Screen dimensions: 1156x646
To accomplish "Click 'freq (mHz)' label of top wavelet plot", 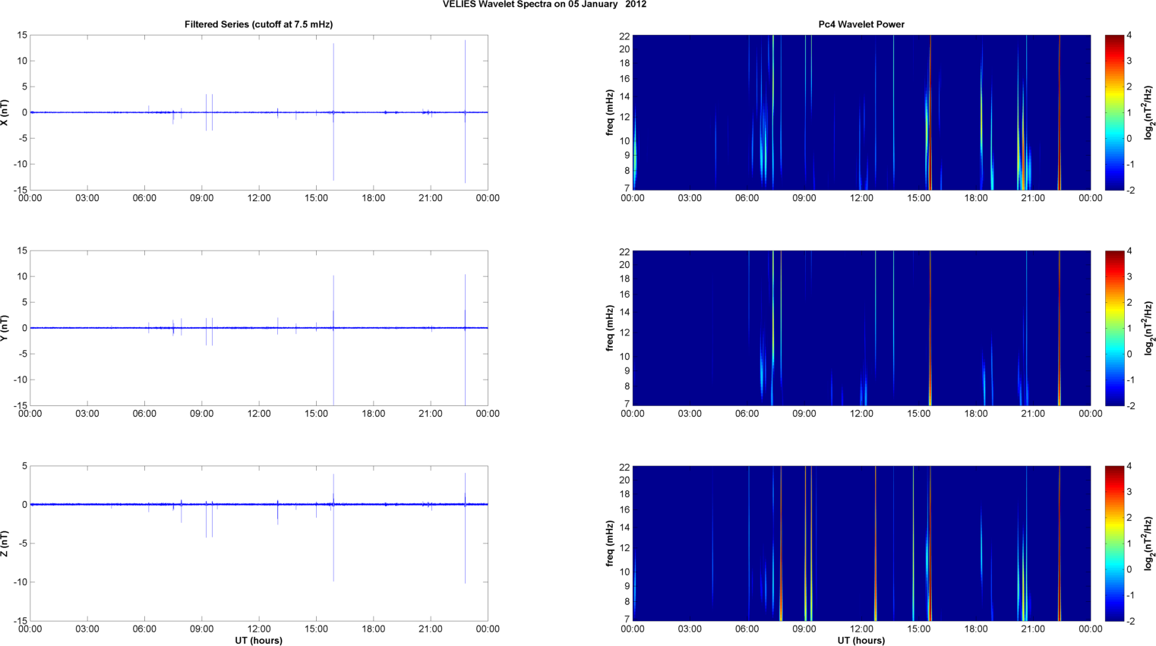I will pyautogui.click(x=610, y=112).
